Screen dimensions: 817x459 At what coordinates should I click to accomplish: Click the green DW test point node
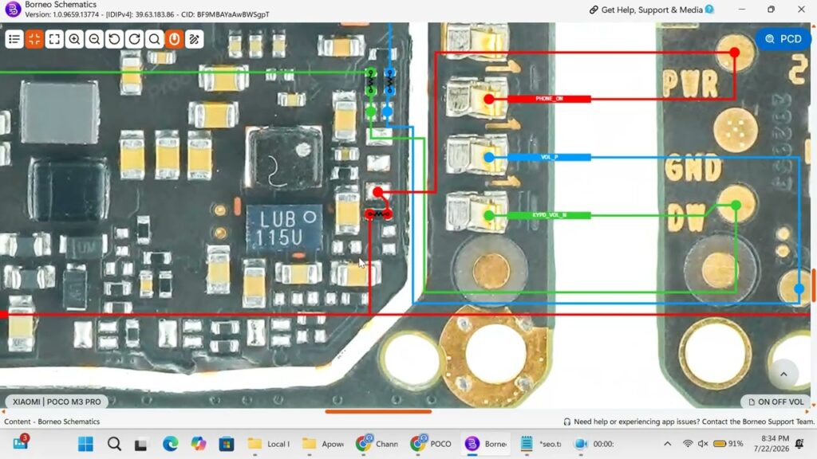coord(736,206)
